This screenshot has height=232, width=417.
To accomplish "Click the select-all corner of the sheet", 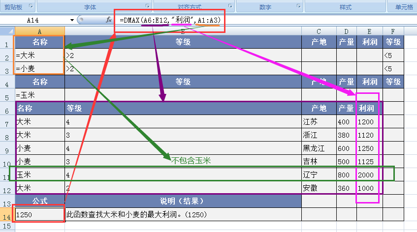I will tap(7, 31).
